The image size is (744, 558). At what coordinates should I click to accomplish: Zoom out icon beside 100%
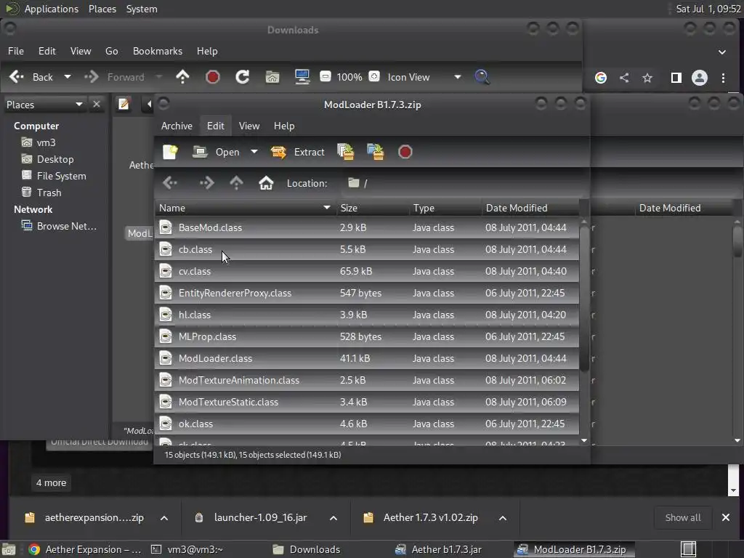(325, 76)
